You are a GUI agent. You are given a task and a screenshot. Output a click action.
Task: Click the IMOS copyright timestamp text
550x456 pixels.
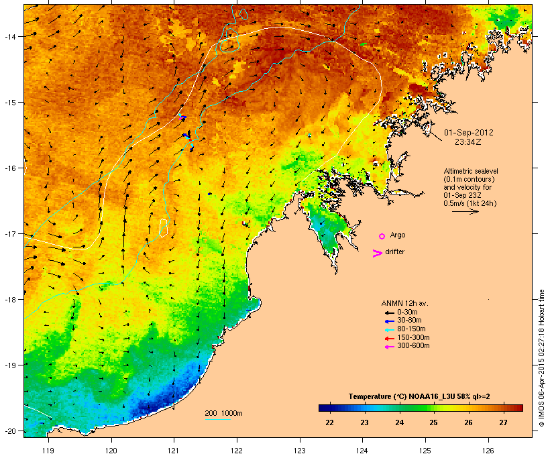[541, 358]
